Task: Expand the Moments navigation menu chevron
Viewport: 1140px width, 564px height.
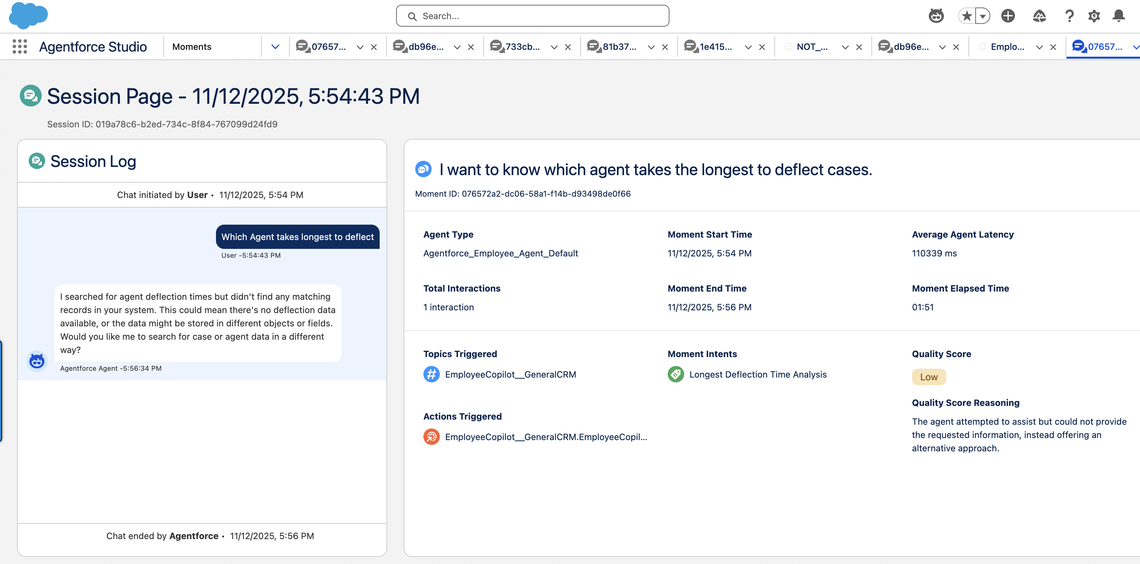Action: [275, 47]
